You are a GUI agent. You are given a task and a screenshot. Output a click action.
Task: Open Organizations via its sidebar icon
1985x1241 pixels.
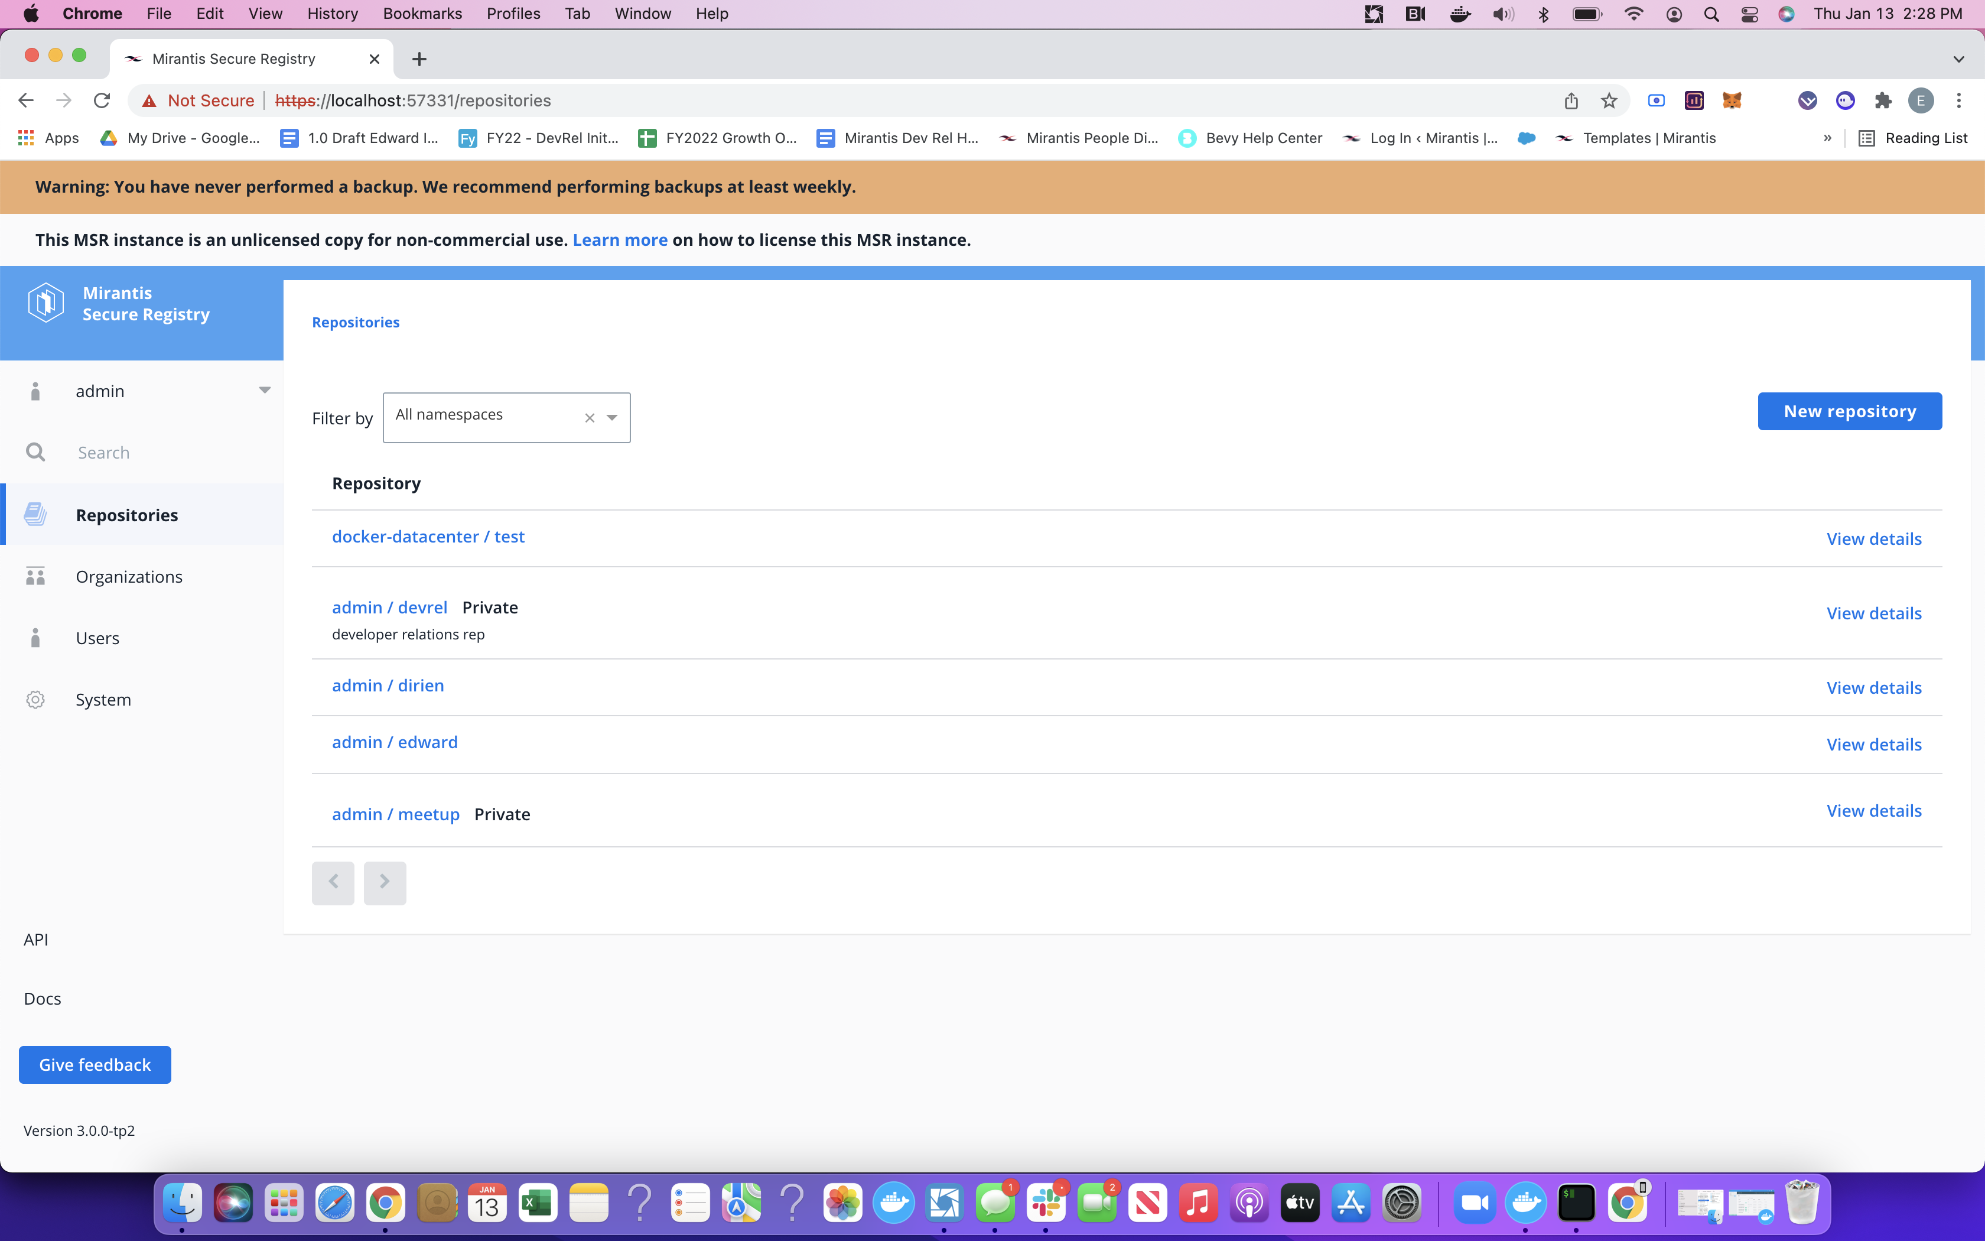point(35,576)
